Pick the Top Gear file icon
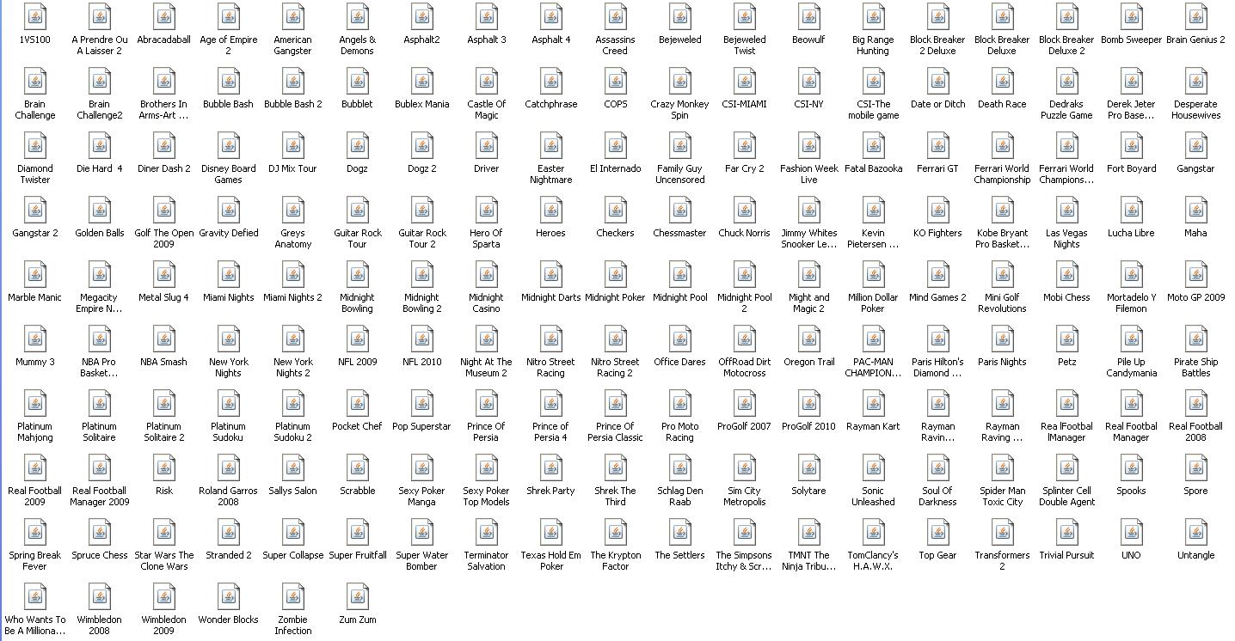This screenshot has height=641, width=1235. point(938,533)
